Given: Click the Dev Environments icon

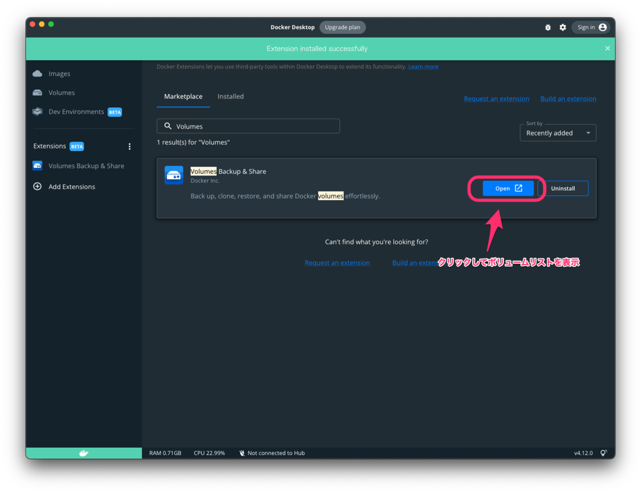Looking at the screenshot, I should [x=37, y=112].
